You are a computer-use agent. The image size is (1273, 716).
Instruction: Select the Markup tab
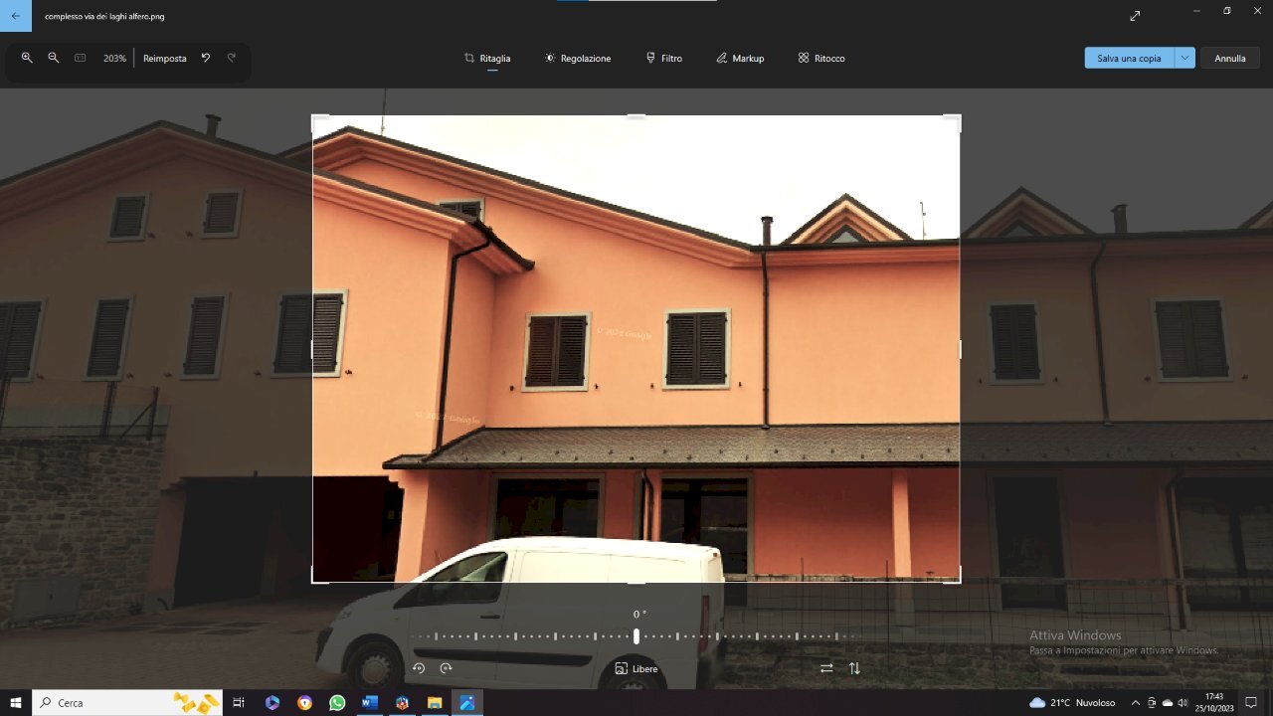point(740,58)
